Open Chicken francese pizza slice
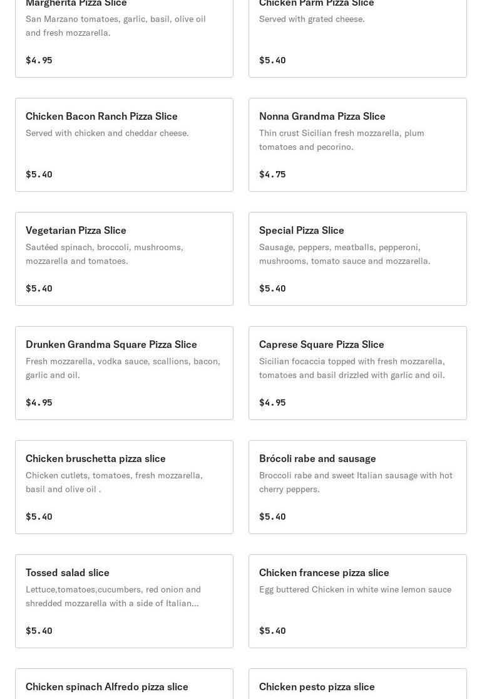 click(357, 601)
